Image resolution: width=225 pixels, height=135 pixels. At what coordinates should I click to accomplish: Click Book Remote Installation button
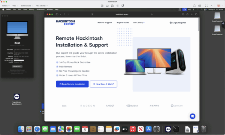point(72,84)
